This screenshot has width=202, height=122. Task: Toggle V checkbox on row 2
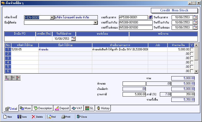tap(192, 54)
